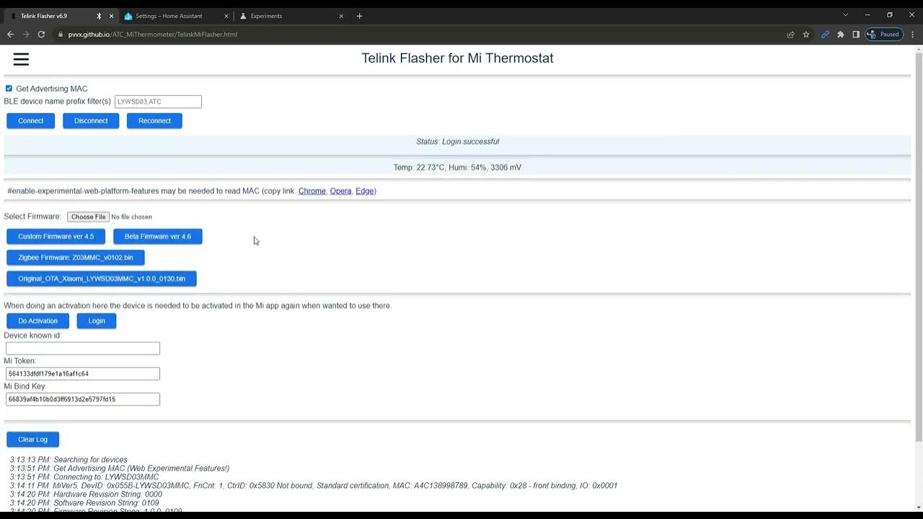Click the Login button
Viewport: 923px width, 519px height.
97,321
